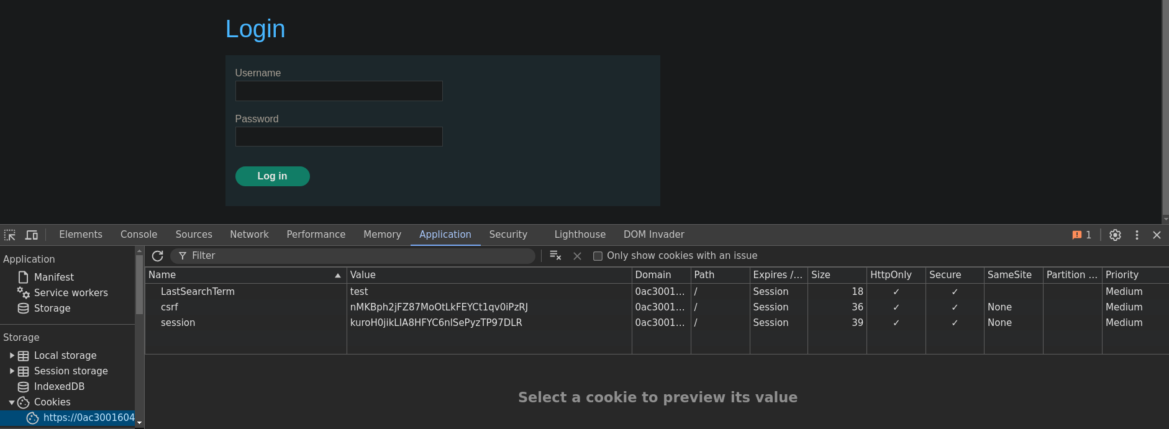Open the DOM Invader tab
Screen dimensions: 1169x429
(x=653, y=235)
